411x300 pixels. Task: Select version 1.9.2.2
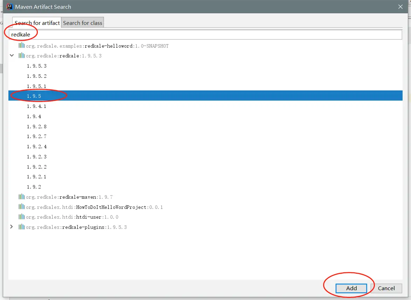37,167
